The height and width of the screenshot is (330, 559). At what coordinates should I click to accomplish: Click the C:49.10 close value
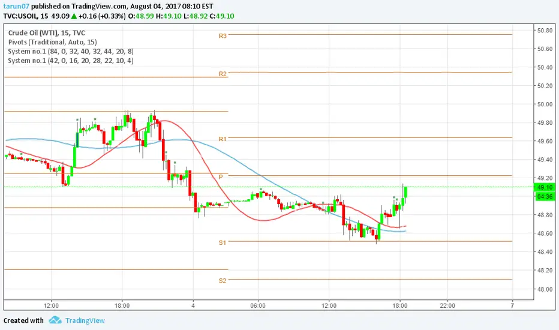pyautogui.click(x=222, y=16)
